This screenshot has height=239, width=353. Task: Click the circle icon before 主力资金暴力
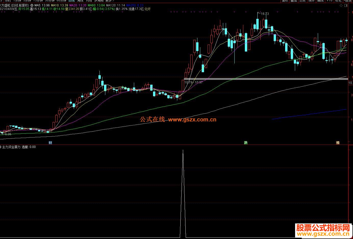[1, 147]
